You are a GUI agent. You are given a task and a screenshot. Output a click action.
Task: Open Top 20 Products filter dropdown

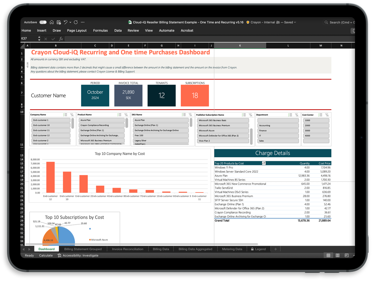point(264,163)
